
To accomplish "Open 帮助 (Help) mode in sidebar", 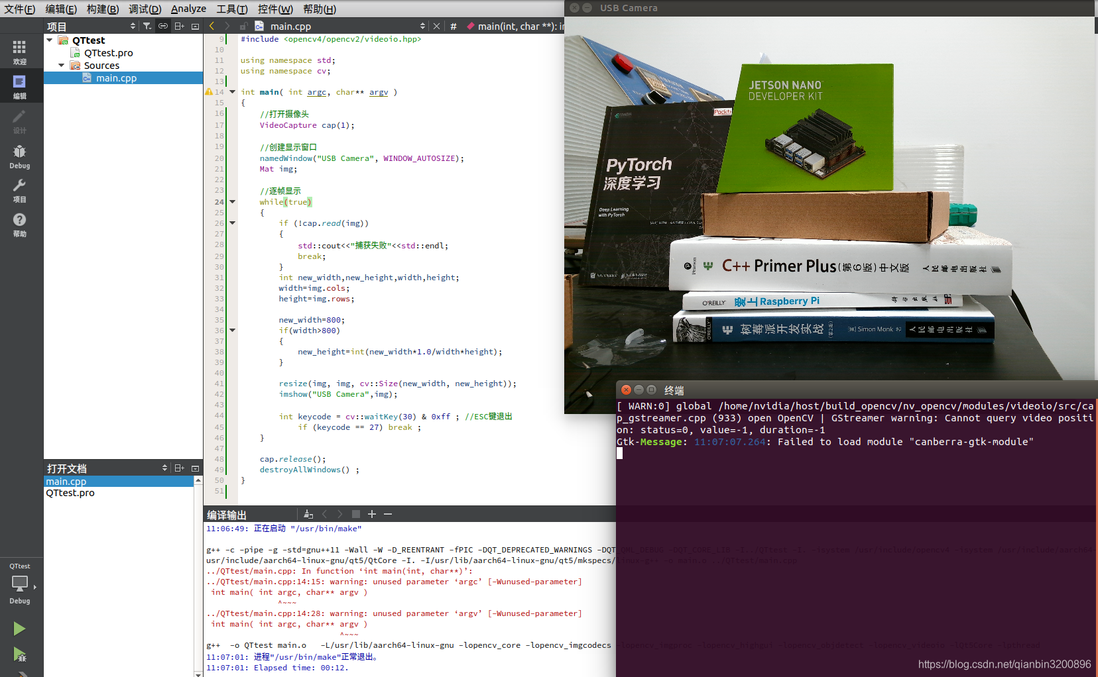I will [x=20, y=225].
